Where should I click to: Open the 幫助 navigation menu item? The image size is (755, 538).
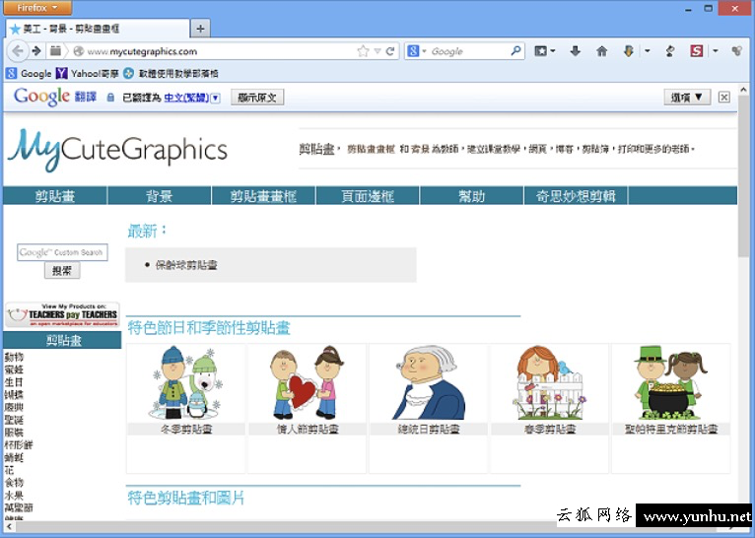click(471, 196)
